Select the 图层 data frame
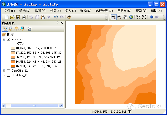167x115 pixels. coord(10,35)
